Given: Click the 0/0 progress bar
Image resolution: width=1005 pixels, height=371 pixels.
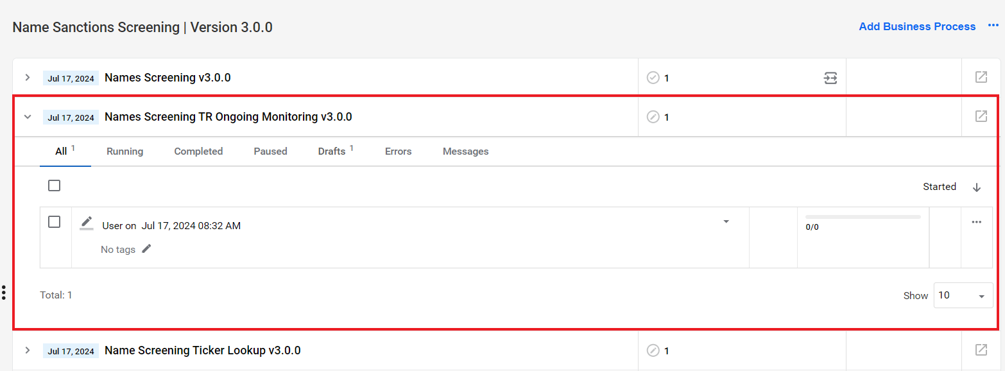Looking at the screenshot, I should click(863, 217).
